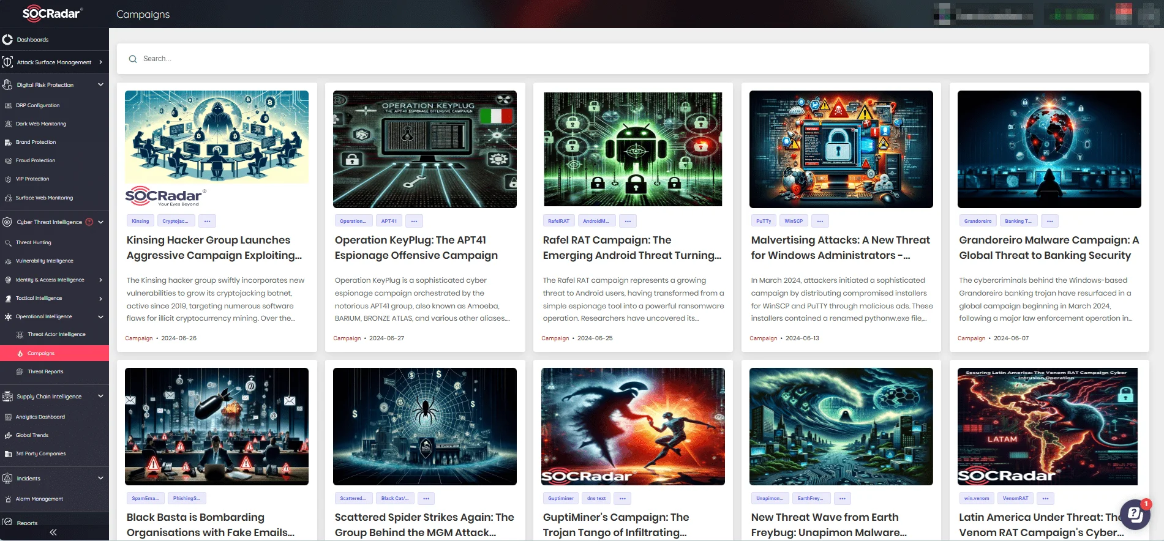Collapse Cyber Threat Intelligence section chevron
Viewport: 1164px width, 541px height.
(100, 222)
